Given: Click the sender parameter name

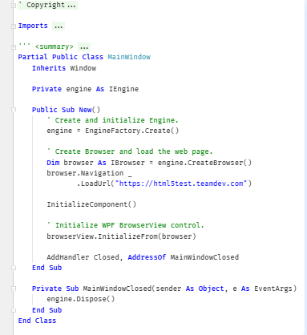Looking at the screenshot, I should pos(168,289).
